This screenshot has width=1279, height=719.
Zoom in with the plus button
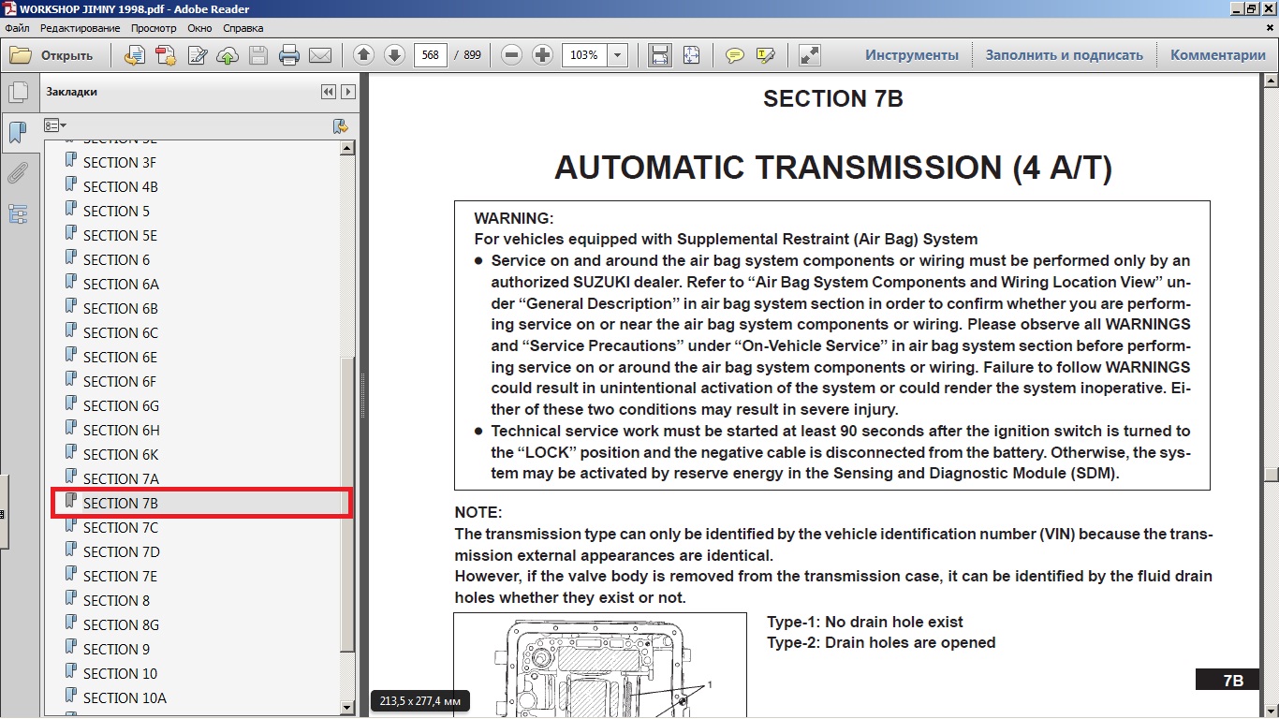point(542,55)
